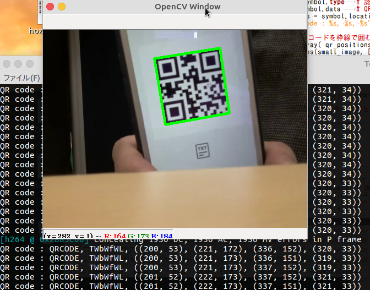Click the R:164 value in OpenCV status bar

pos(115,236)
